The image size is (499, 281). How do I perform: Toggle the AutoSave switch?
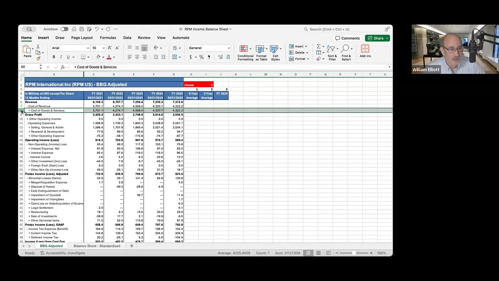point(64,29)
